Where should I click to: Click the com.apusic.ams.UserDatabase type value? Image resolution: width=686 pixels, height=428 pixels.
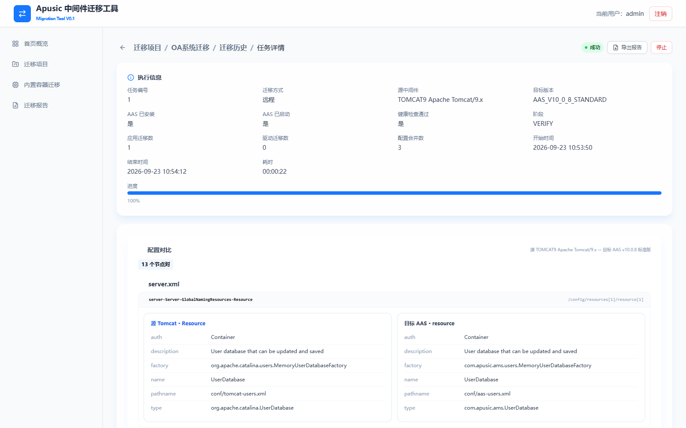point(501,408)
